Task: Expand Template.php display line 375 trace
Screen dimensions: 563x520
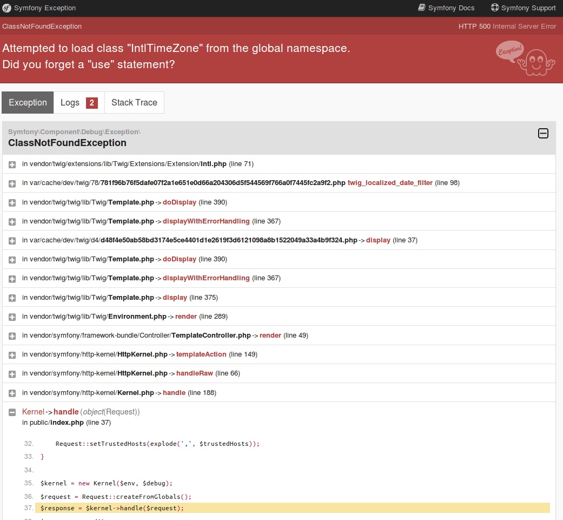Action: point(12,298)
